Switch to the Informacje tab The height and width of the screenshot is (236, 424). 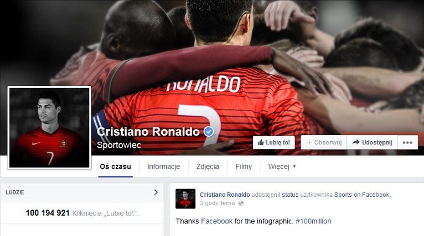tap(164, 167)
